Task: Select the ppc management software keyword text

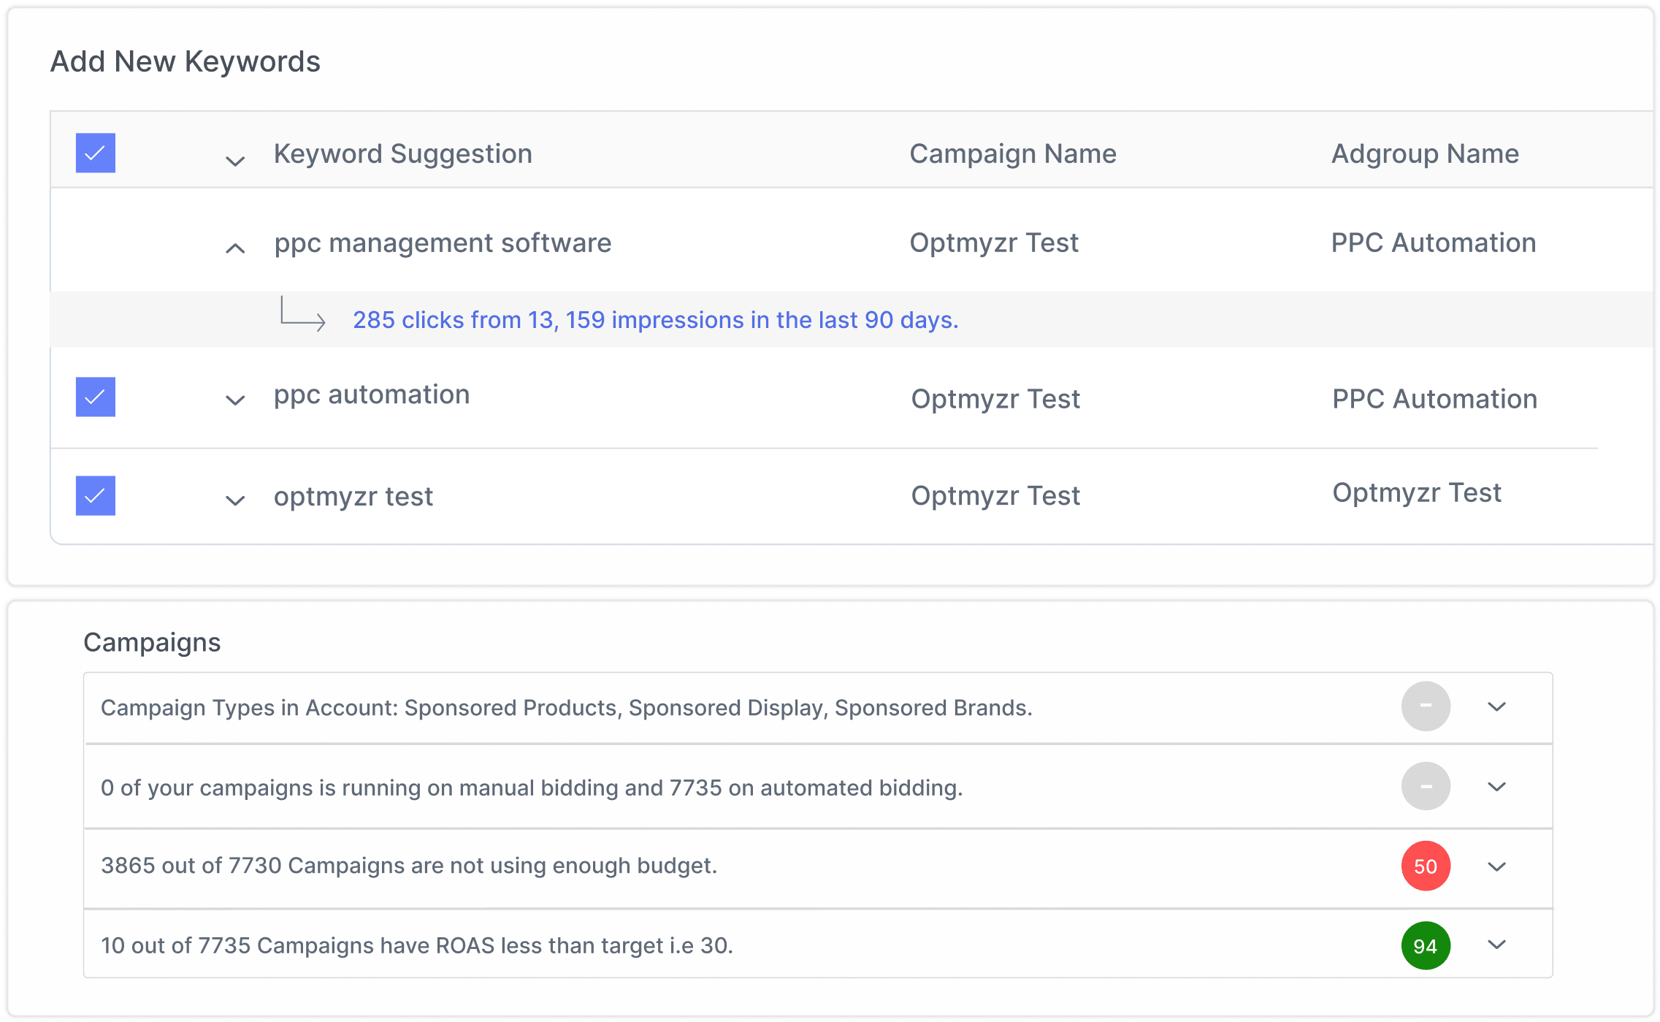Action: coord(443,243)
